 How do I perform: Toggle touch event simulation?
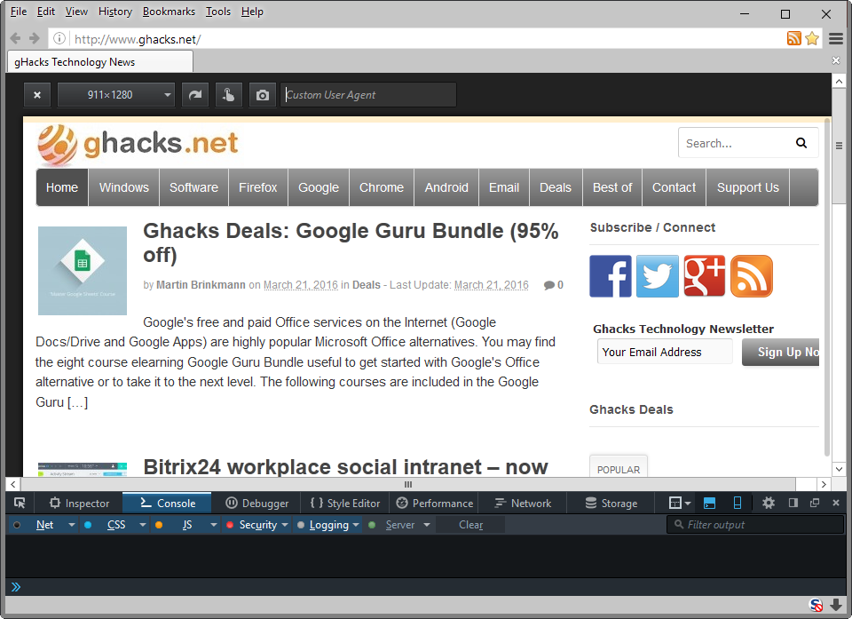[x=229, y=95]
